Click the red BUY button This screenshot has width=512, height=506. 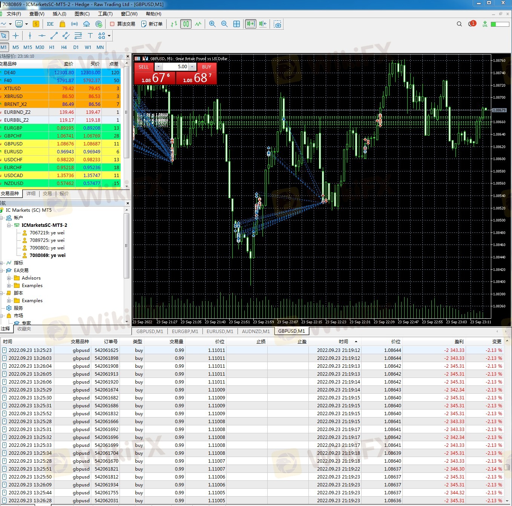tap(207, 67)
